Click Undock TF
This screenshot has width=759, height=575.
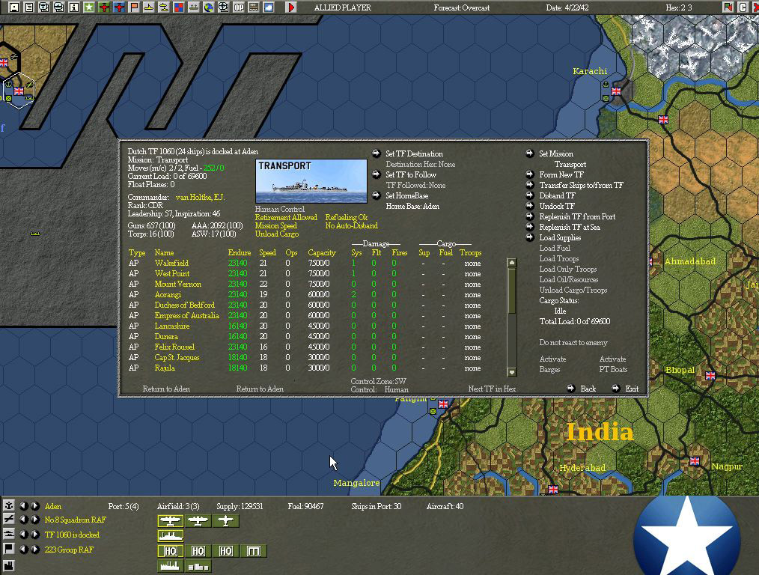[557, 206]
